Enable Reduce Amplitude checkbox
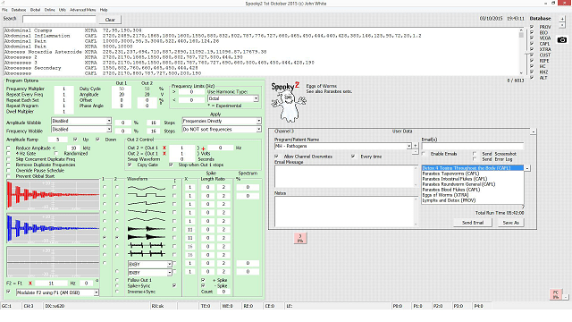 point(8,148)
